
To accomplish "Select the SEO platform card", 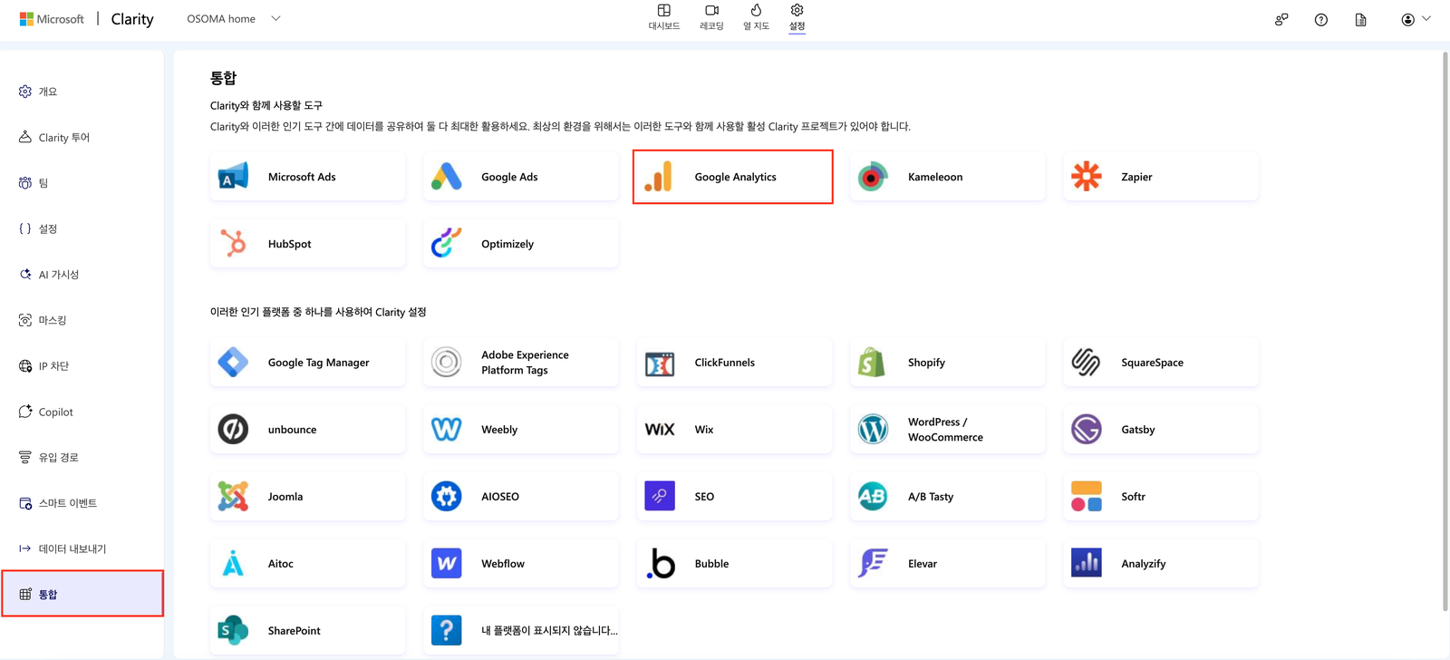I will tap(733, 497).
